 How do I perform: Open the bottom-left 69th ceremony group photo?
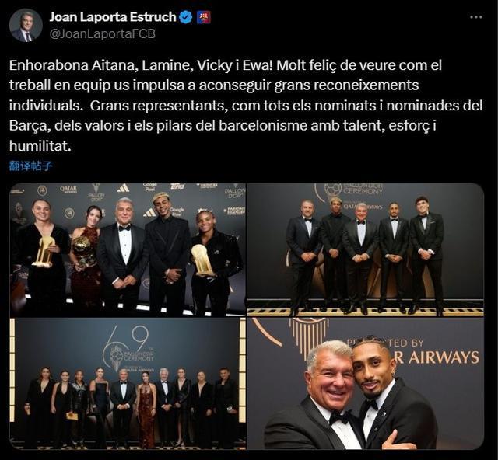click(128, 384)
